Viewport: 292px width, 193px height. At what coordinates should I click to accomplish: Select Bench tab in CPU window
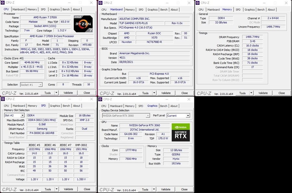click(x=66, y=9)
